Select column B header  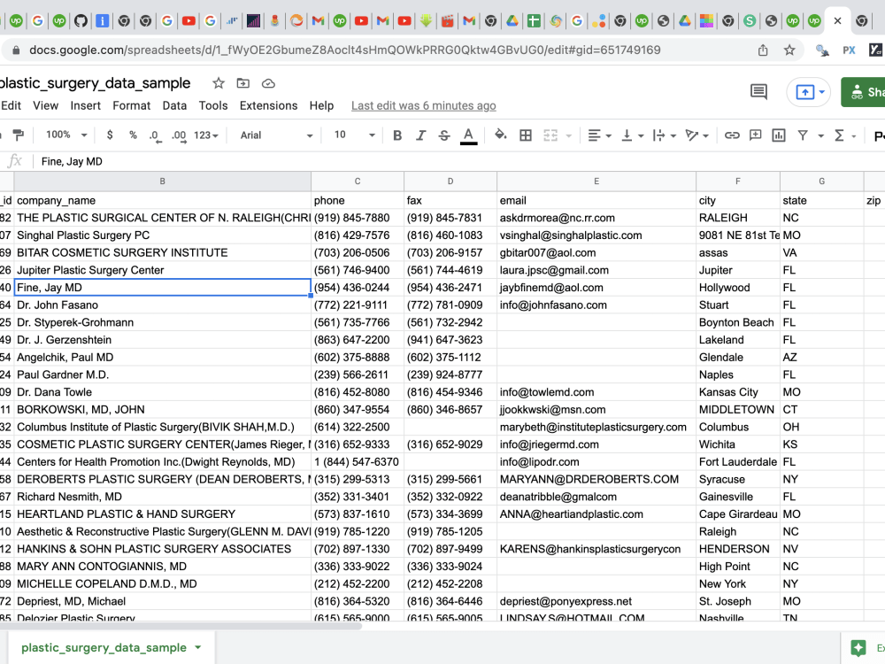[163, 181]
